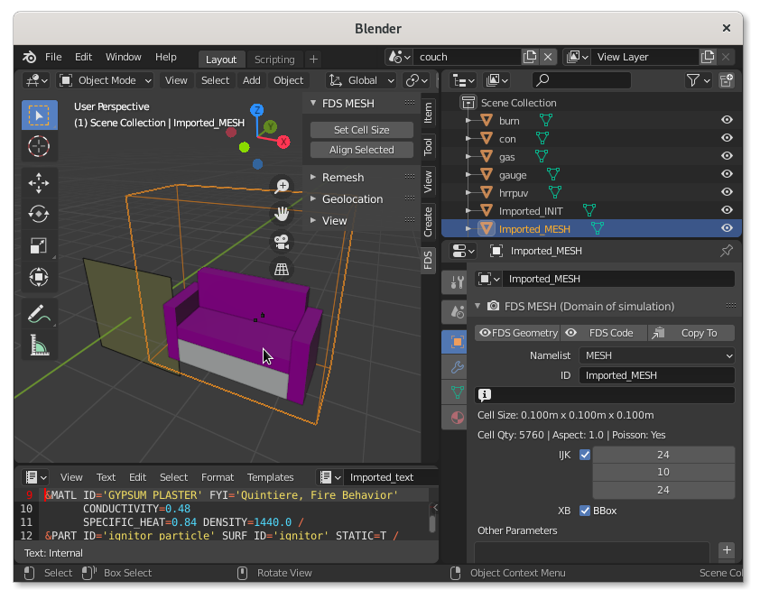The width and height of the screenshot is (760, 599).
Task: Toggle the FDS Geometry button
Action: point(517,333)
